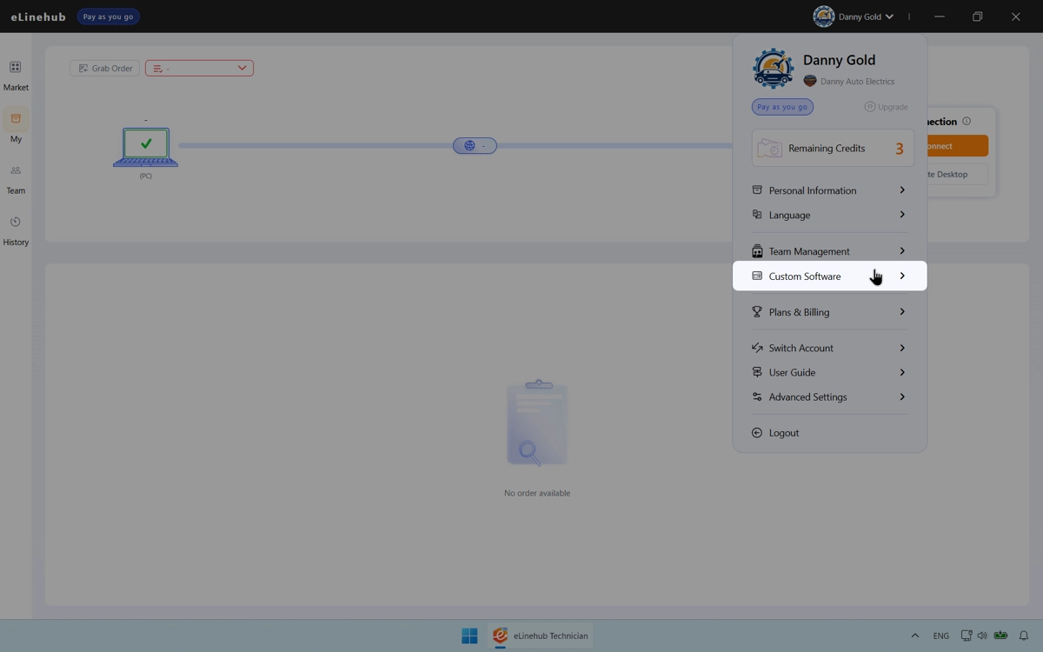Click the Remaining Credits wallet icon

(769, 149)
